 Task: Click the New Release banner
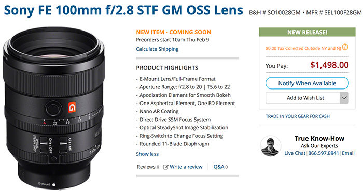(x=307, y=32)
